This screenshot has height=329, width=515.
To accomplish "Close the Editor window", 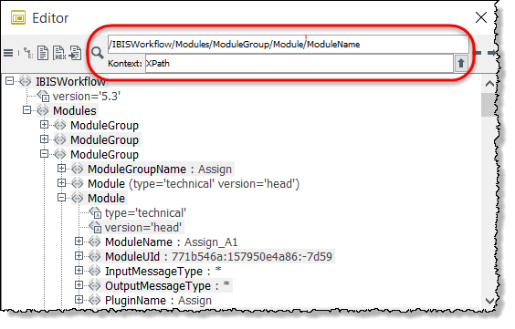I will [x=481, y=17].
